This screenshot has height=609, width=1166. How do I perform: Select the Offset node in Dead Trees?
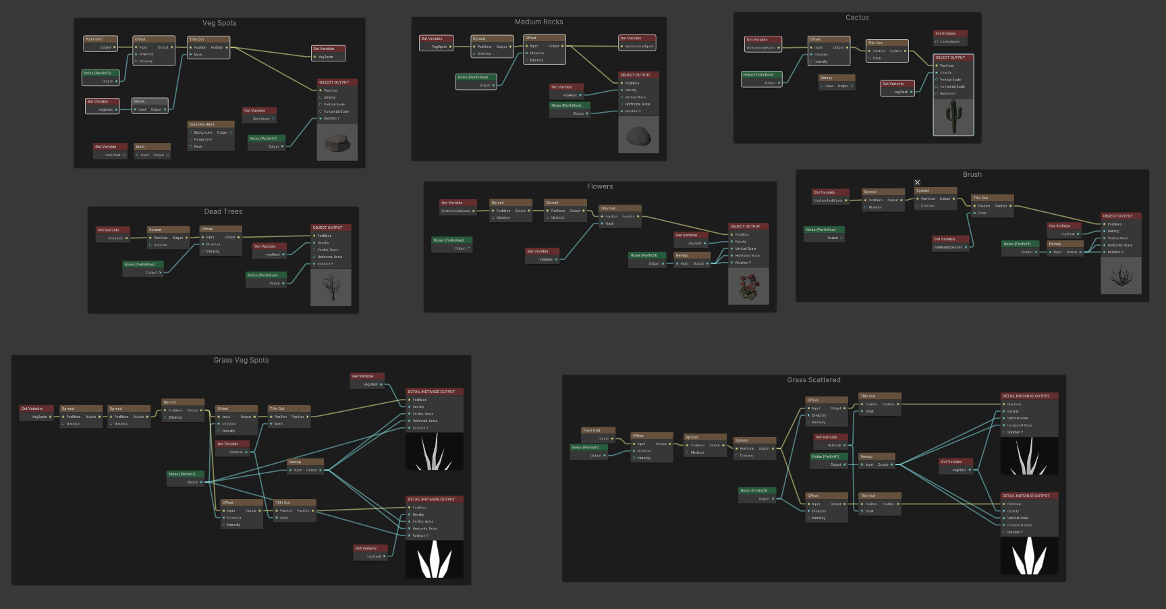click(221, 241)
